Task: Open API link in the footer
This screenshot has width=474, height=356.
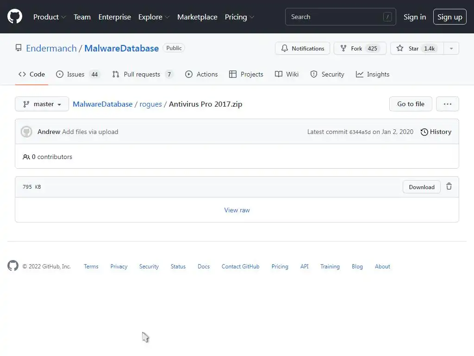Action: (304, 267)
